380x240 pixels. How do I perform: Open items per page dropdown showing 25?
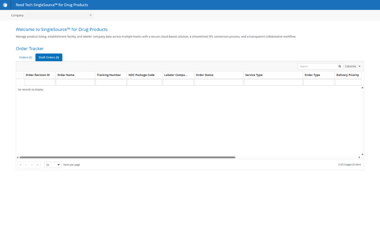[x=53, y=164]
